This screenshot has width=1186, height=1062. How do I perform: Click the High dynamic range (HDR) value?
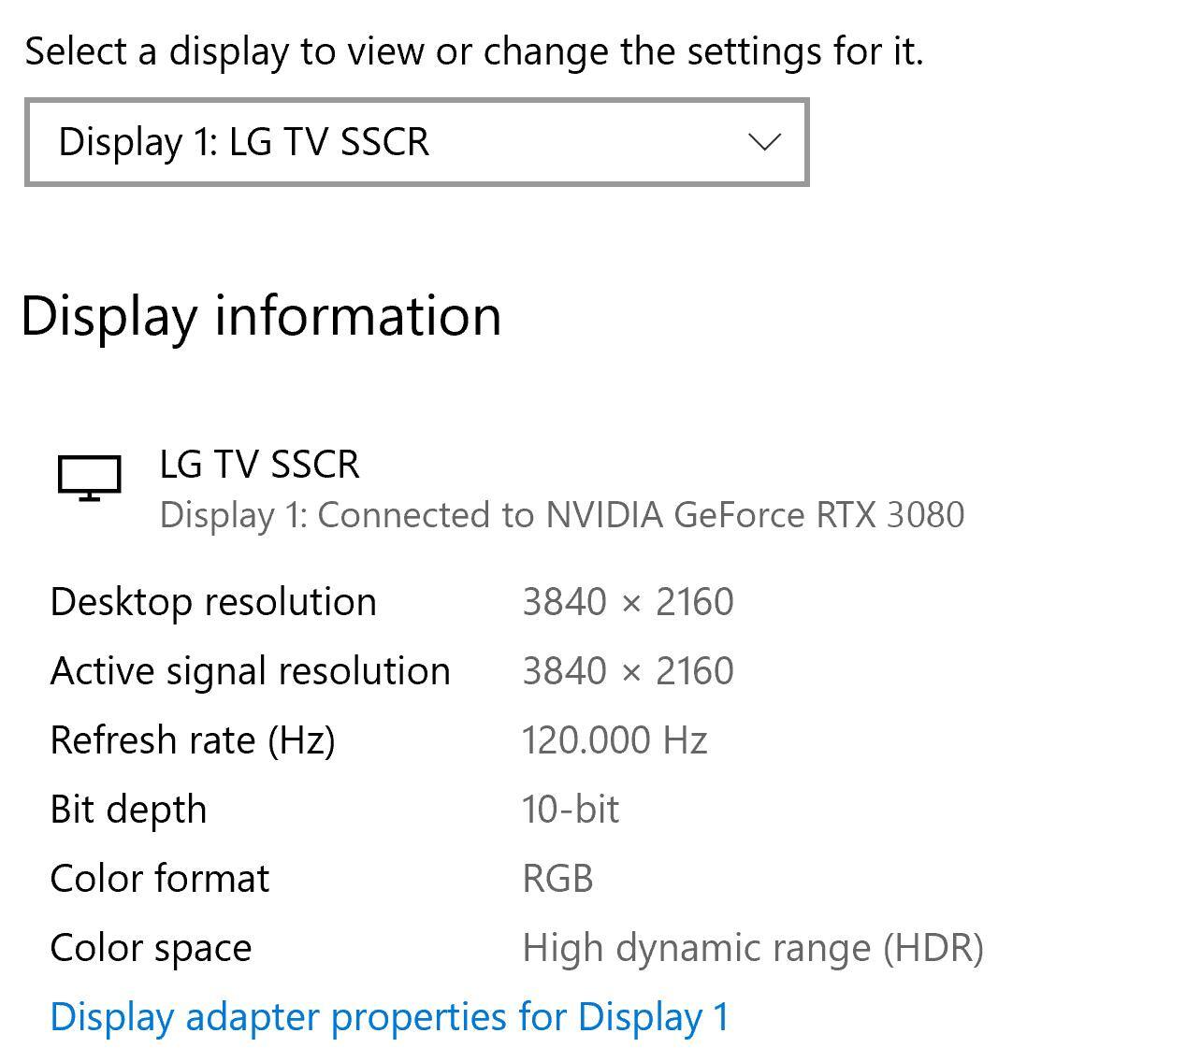(753, 948)
